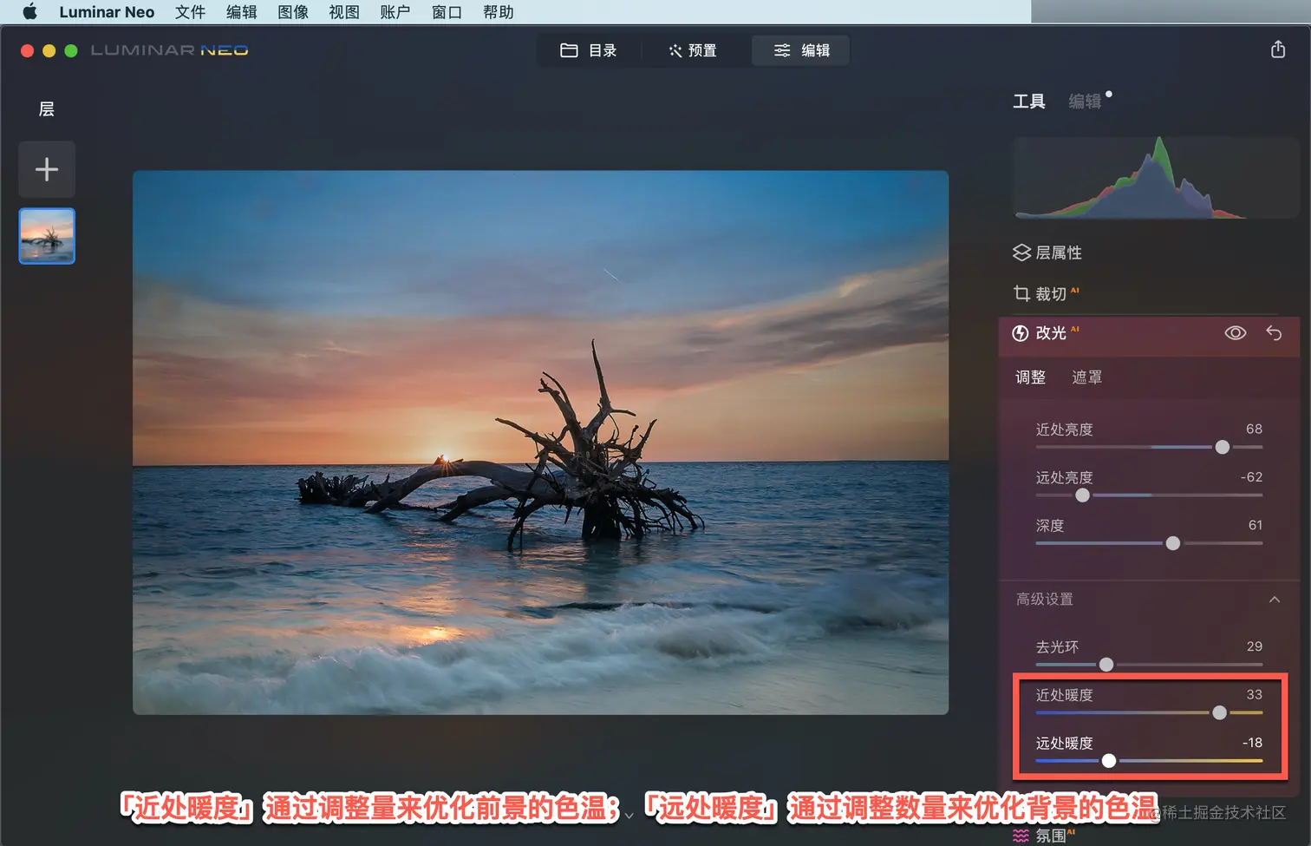Click the 远处亮度 slider handle

point(1083,495)
